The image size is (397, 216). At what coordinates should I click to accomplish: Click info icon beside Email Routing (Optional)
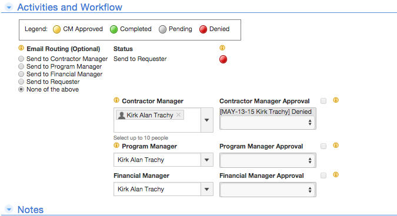[21, 48]
